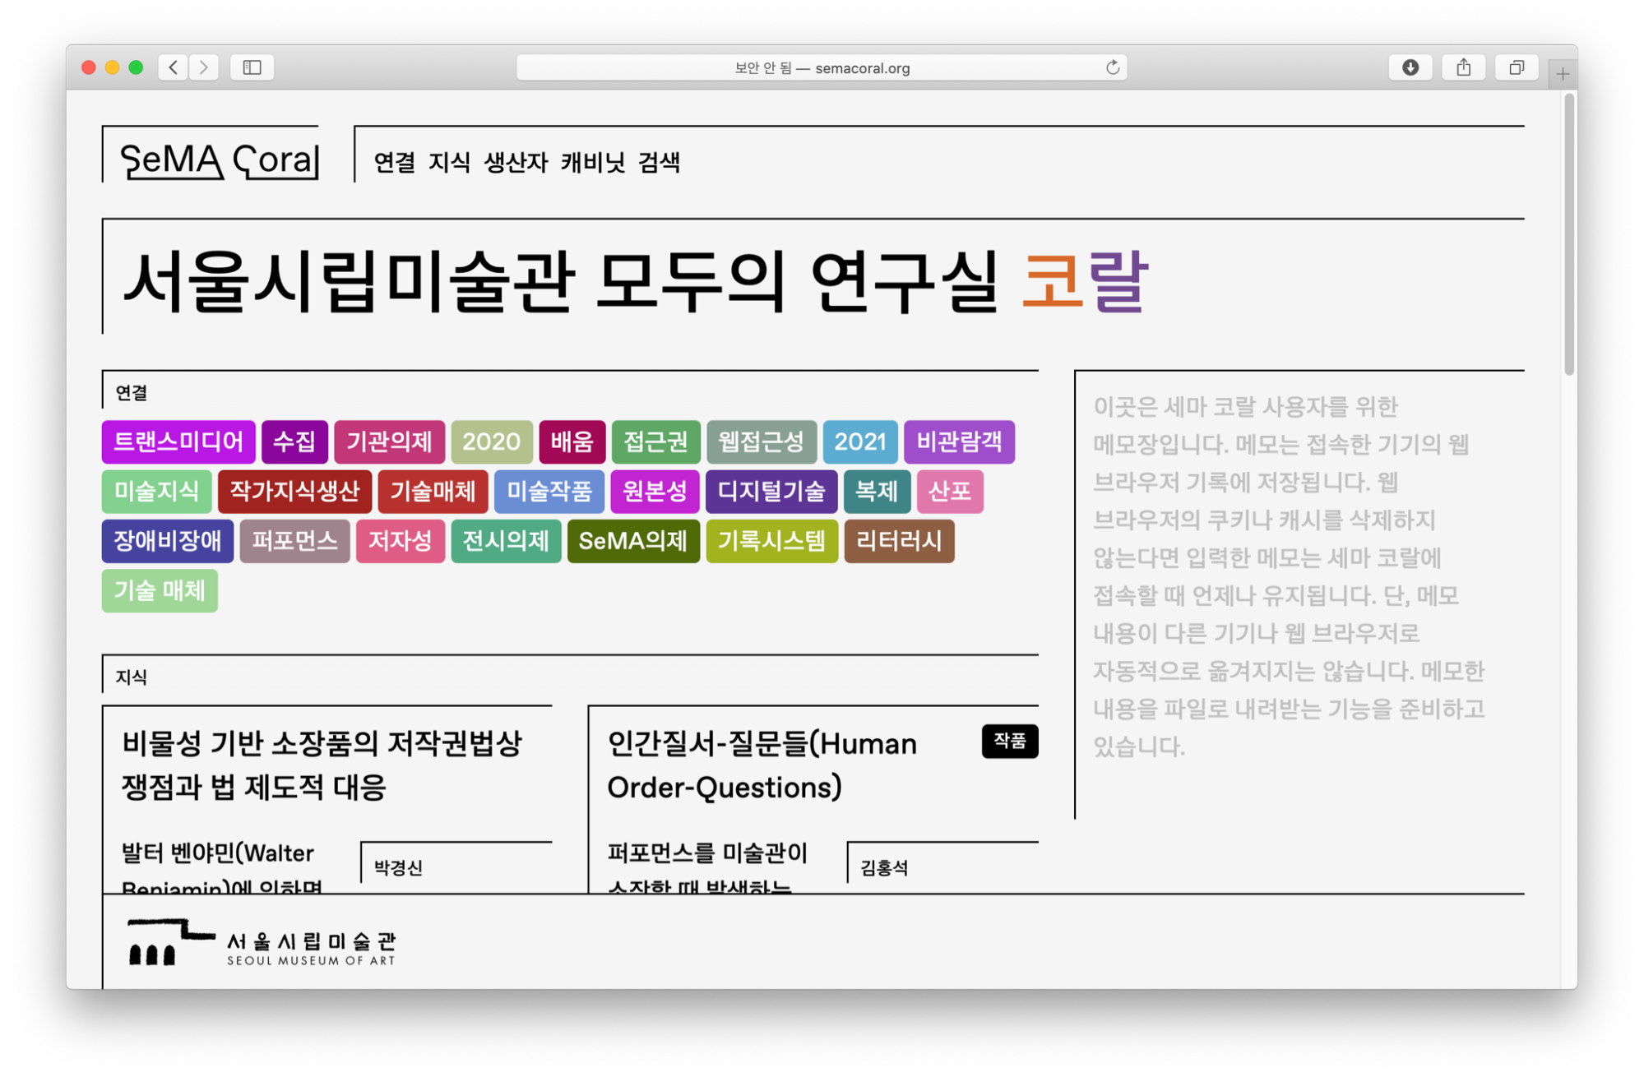Select the 작가지식생산 tag
This screenshot has height=1077, width=1644.
(294, 491)
